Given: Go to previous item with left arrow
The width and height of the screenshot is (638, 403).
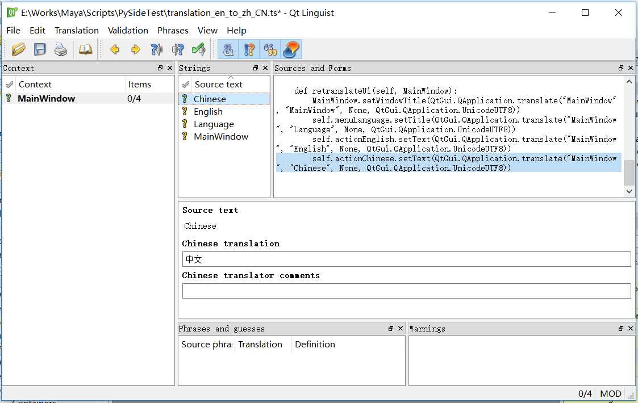Looking at the screenshot, I should [115, 49].
